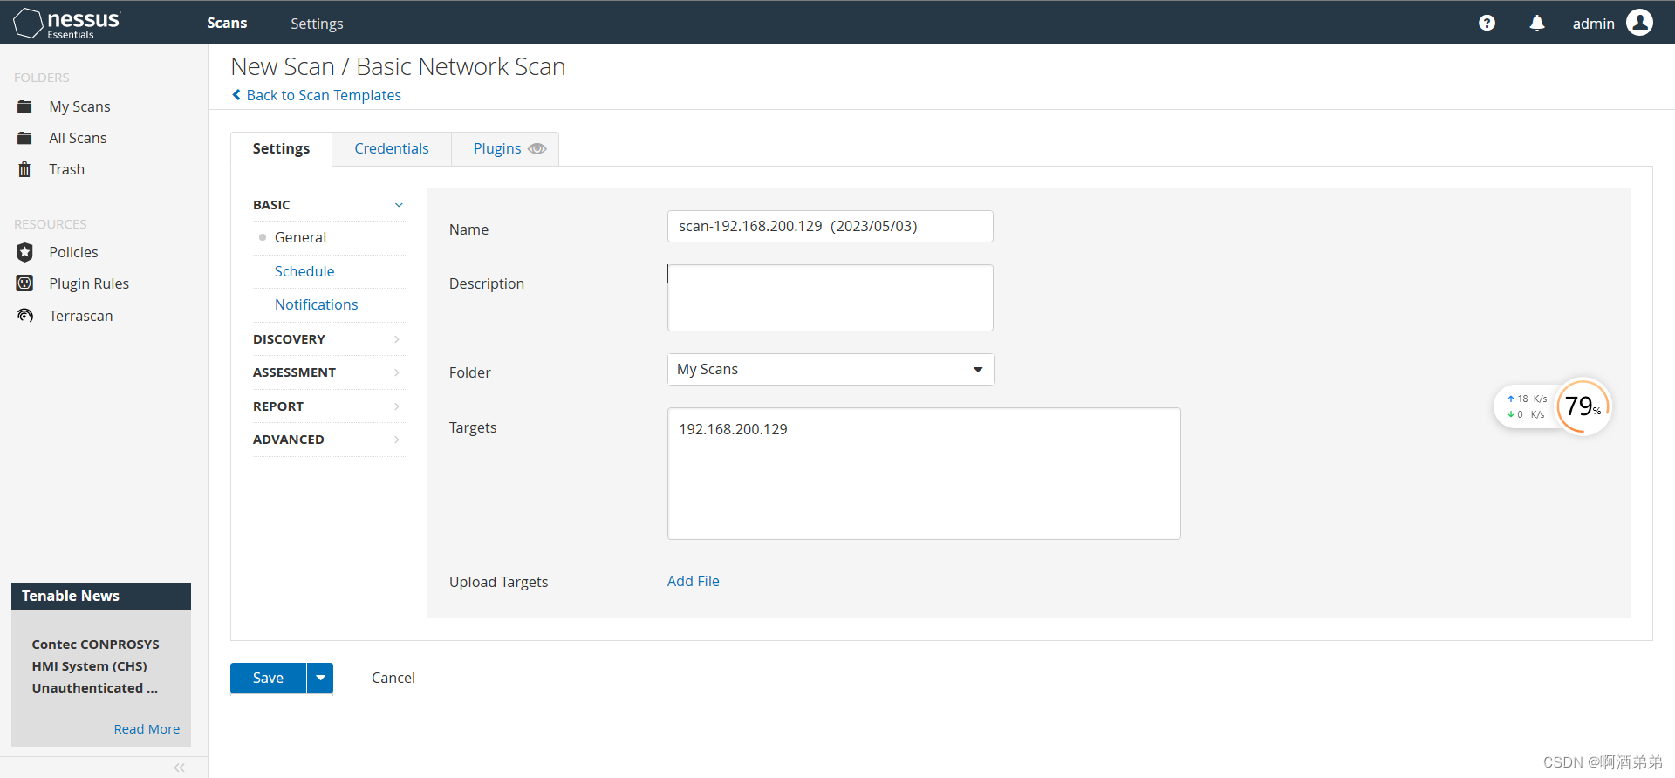Open the Folder dropdown showing My Scans
1675x778 pixels.
click(x=831, y=369)
